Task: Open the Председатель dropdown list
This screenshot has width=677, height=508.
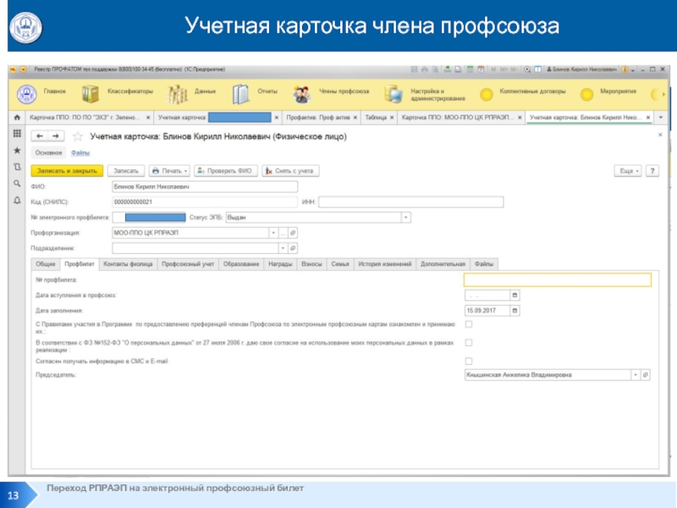Action: point(635,374)
